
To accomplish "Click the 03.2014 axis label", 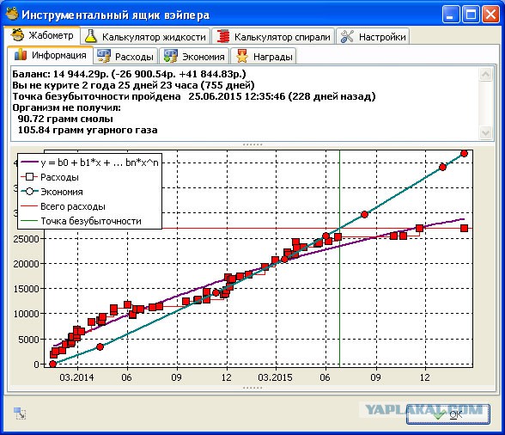I will [x=76, y=377].
